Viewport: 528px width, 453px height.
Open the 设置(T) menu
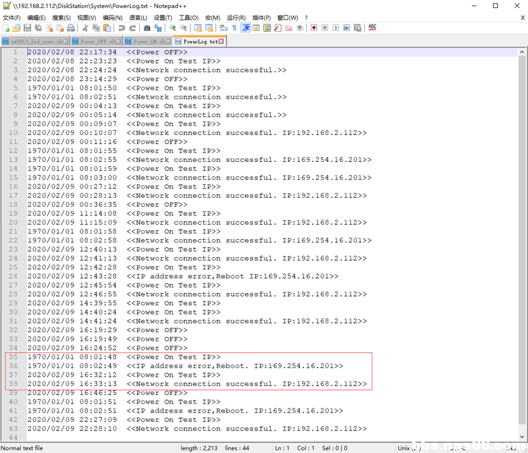163,18
